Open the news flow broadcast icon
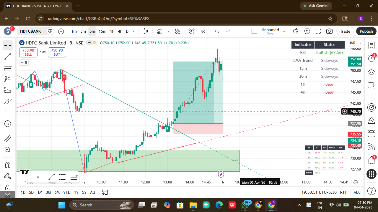The height and width of the screenshot is (212, 378). click(371, 146)
